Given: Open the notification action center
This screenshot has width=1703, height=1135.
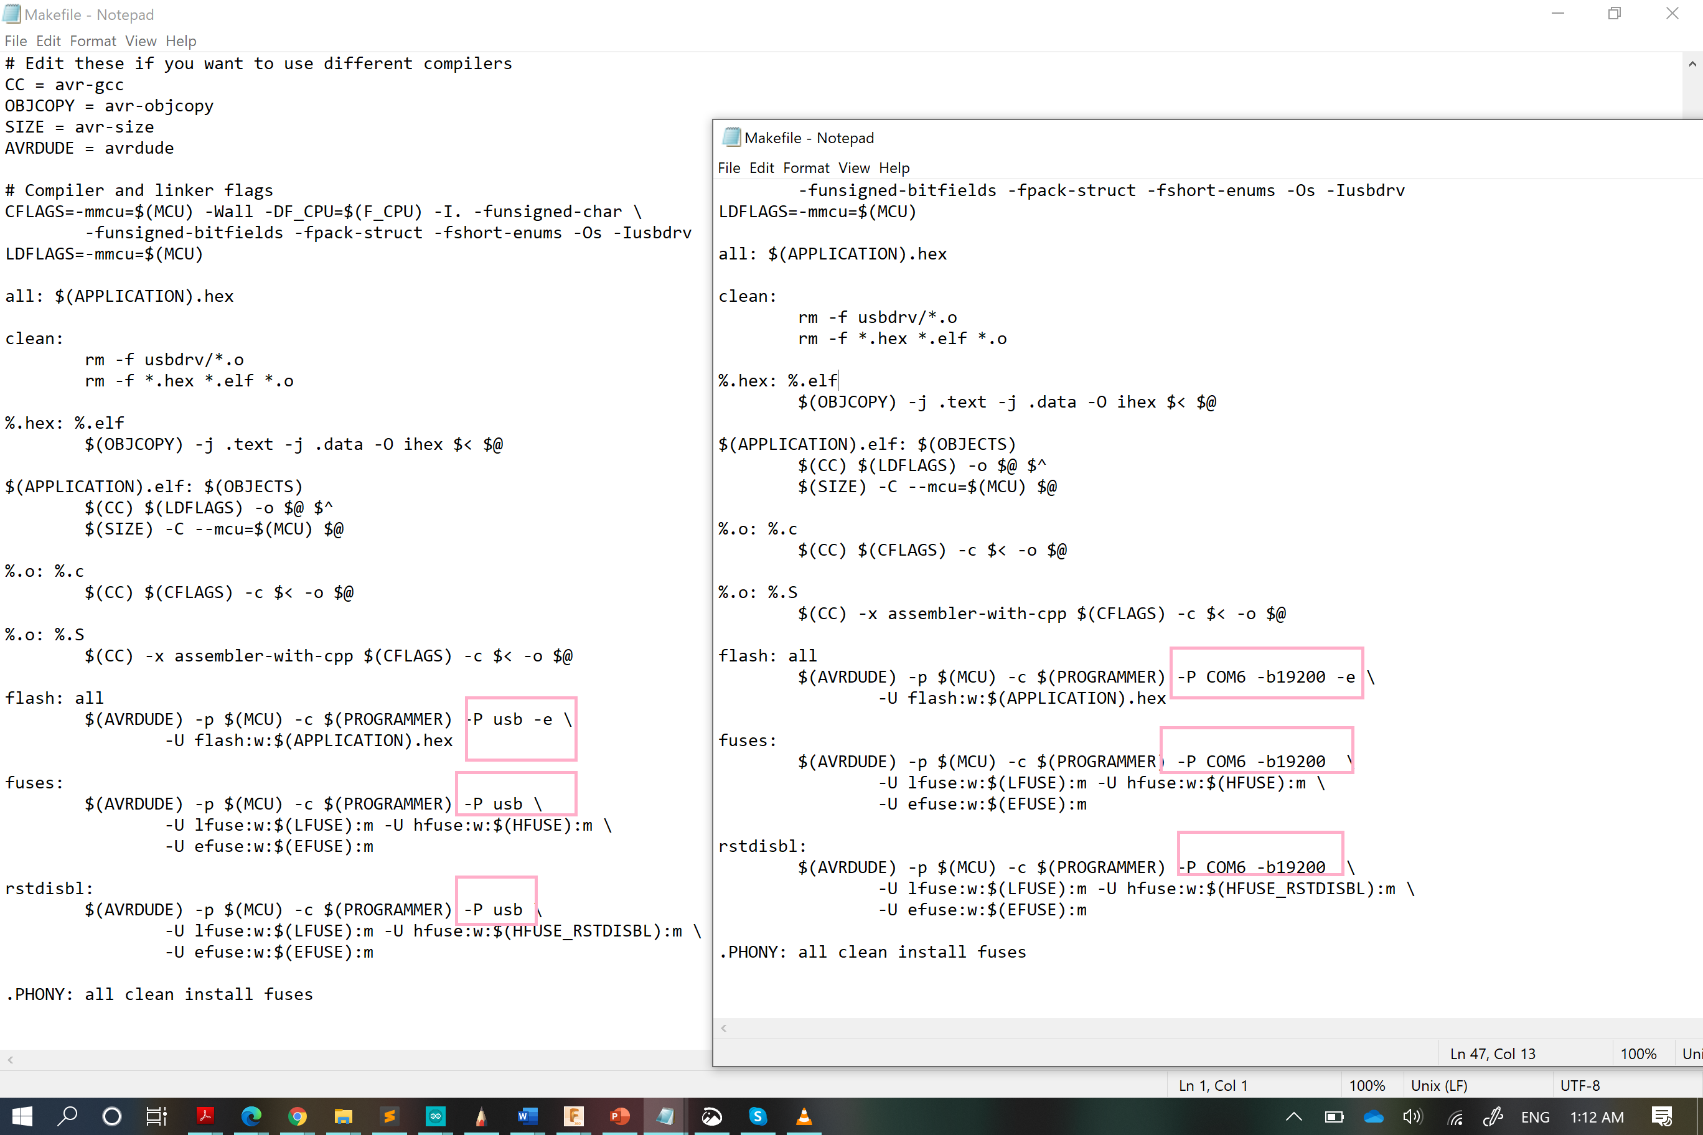Looking at the screenshot, I should (x=1661, y=1116).
